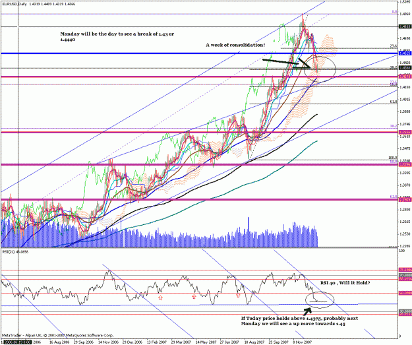Click the RSI scale value 0

coord(400,336)
